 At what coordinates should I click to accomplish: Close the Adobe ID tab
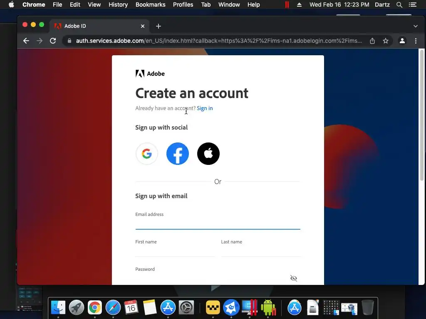[x=143, y=26]
